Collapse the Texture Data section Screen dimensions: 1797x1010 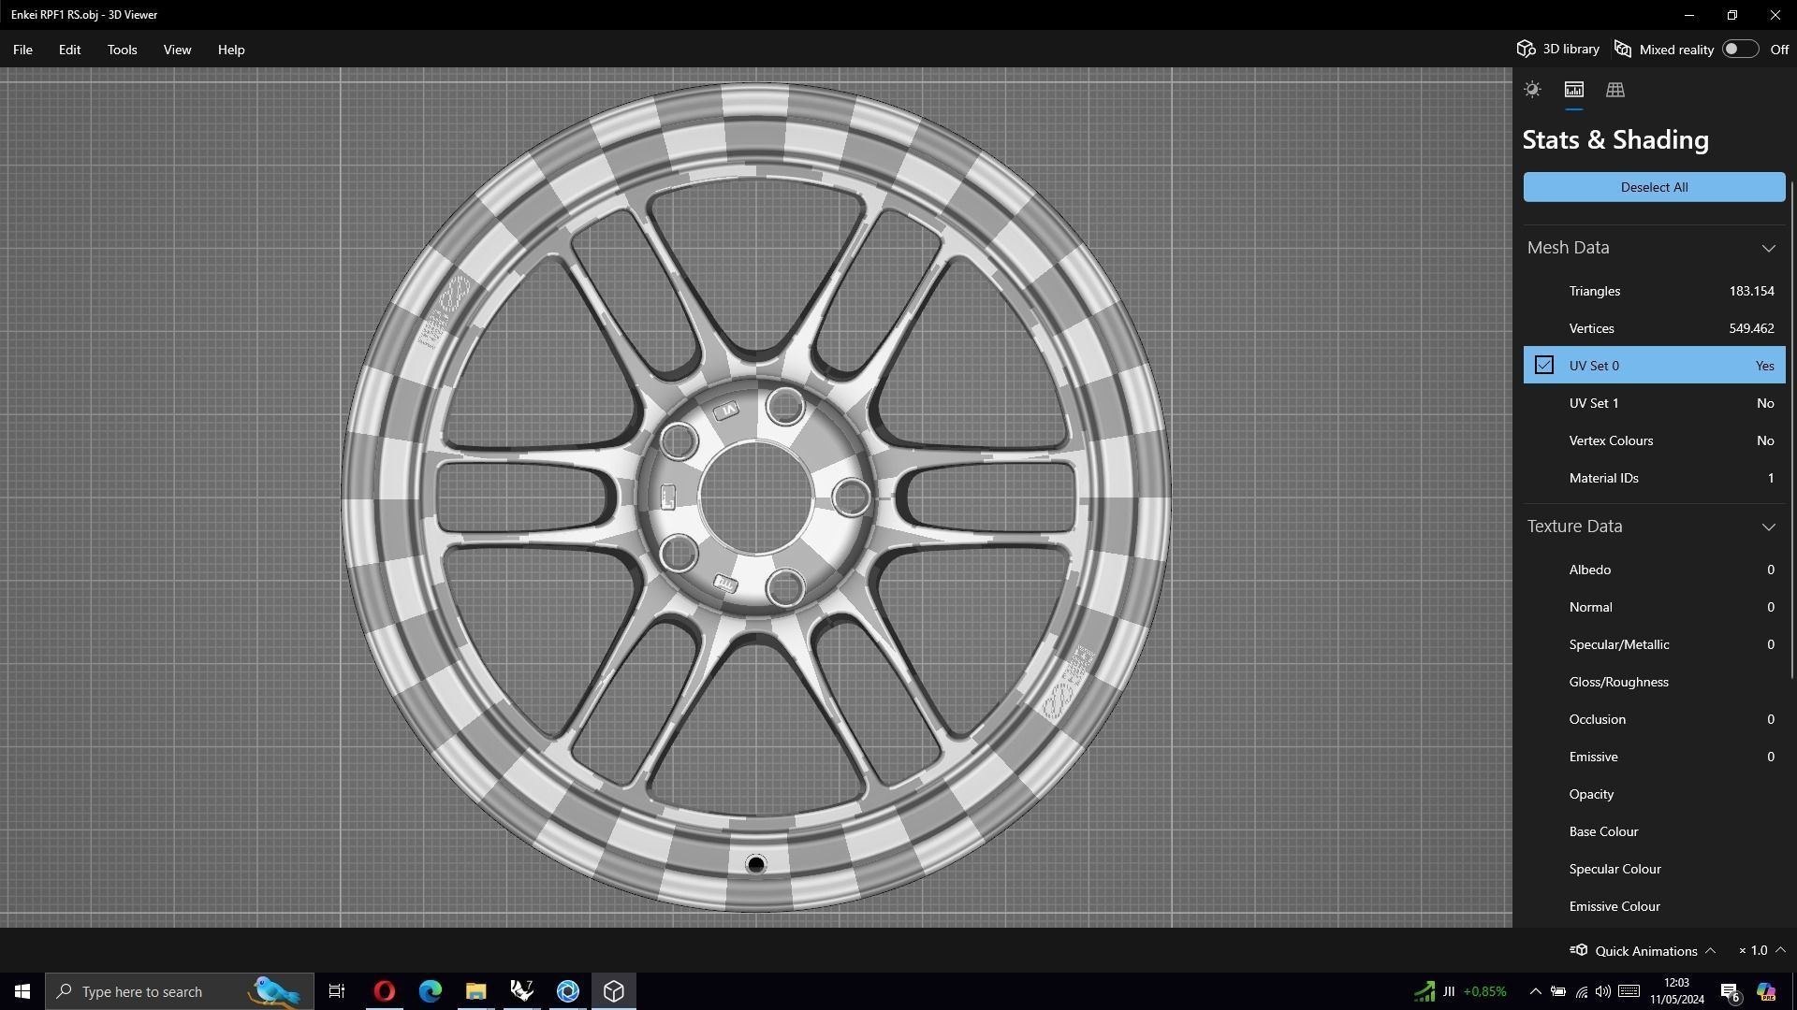(1768, 527)
